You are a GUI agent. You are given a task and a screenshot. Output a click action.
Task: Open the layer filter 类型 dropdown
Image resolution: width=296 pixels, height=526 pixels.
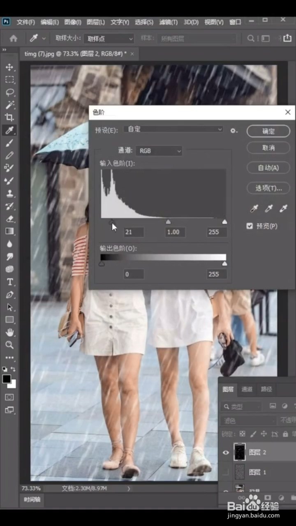[x=242, y=406]
